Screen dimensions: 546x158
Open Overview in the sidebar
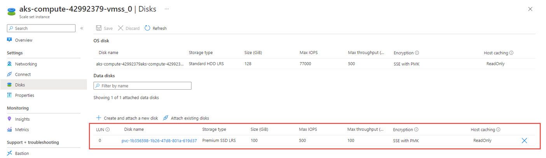pyautogui.click(x=23, y=40)
